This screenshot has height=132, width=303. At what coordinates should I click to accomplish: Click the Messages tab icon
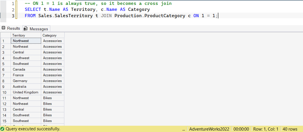25,29
